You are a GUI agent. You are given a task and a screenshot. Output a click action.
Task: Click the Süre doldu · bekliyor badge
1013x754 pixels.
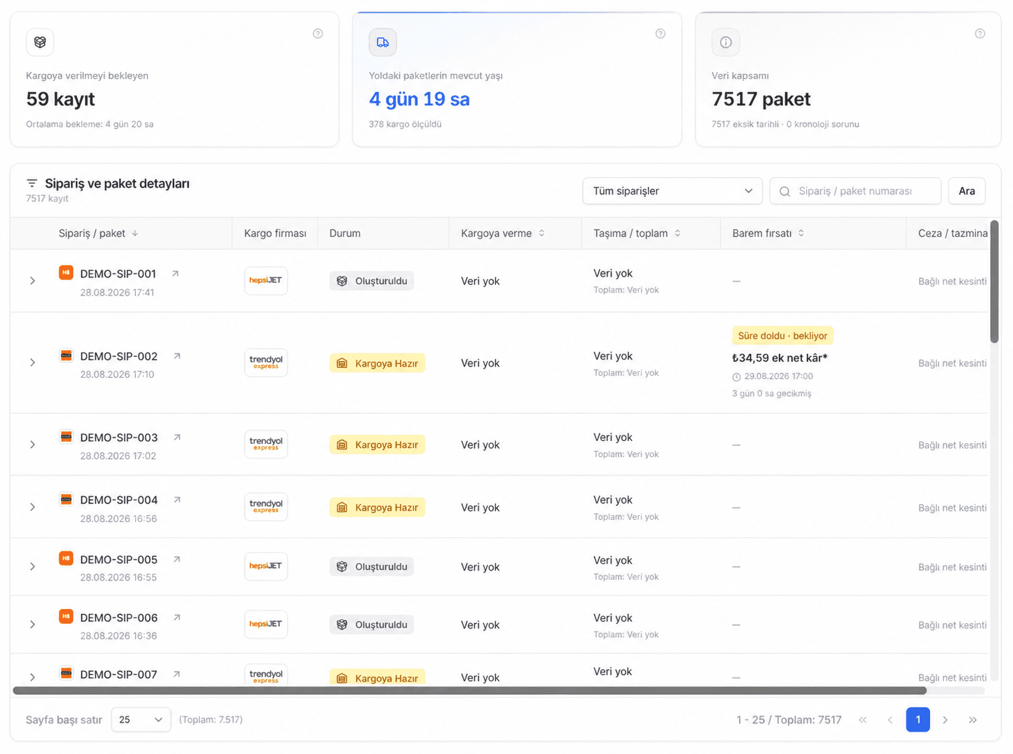(782, 336)
